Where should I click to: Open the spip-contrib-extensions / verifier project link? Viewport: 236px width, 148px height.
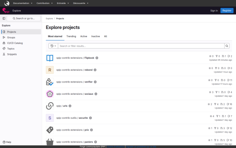click(74, 82)
